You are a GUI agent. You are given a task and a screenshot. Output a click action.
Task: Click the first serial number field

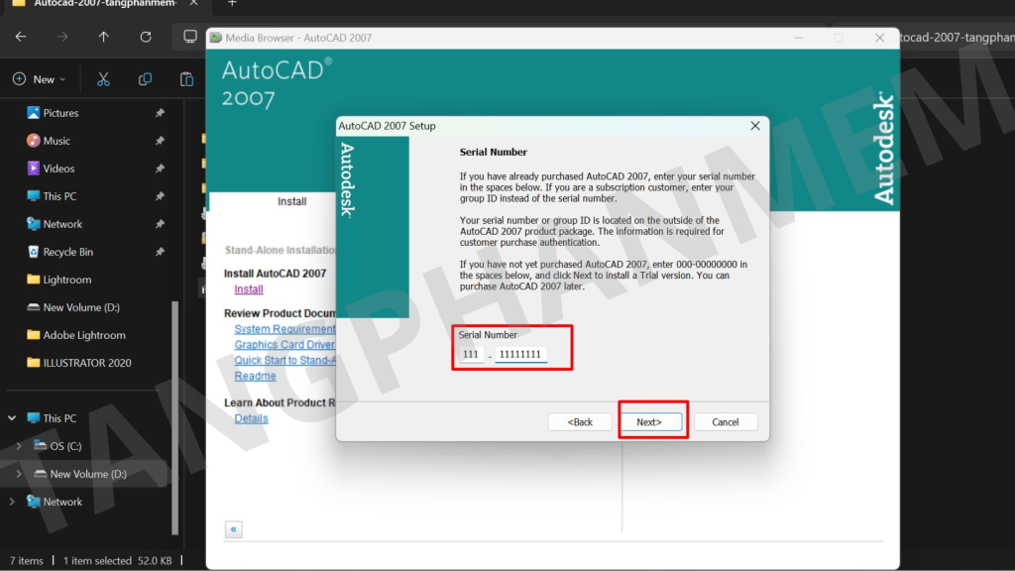(x=472, y=354)
